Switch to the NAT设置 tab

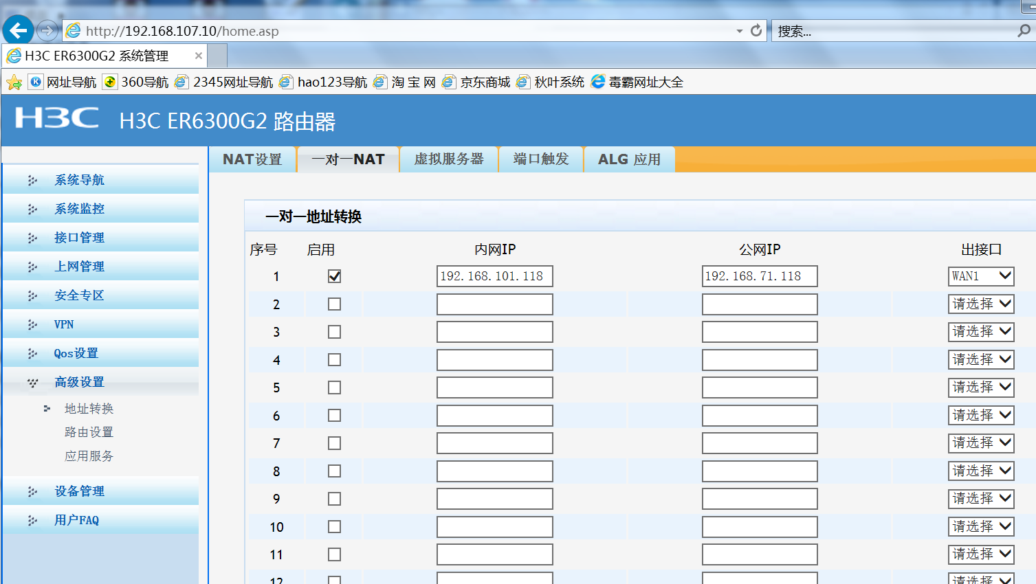point(252,159)
